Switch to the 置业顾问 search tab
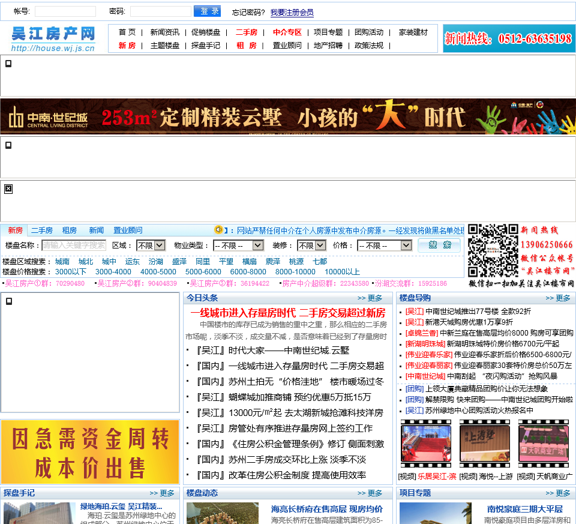Image resolution: width=576 pixels, height=524 pixels. (127, 230)
